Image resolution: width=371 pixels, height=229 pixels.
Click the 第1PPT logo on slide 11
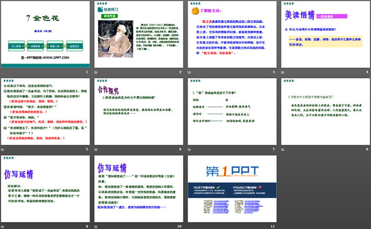click(x=231, y=172)
